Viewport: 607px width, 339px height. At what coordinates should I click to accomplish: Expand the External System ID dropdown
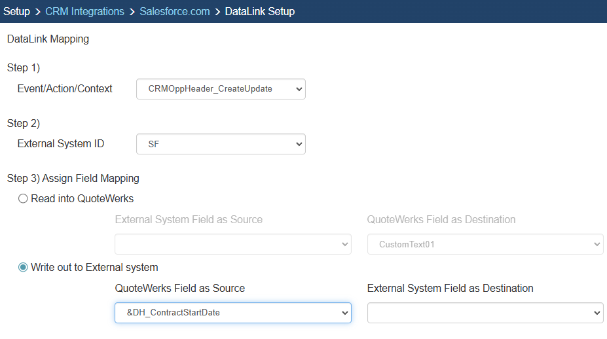220,144
